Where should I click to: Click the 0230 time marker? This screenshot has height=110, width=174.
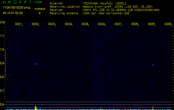coord(168,24)
